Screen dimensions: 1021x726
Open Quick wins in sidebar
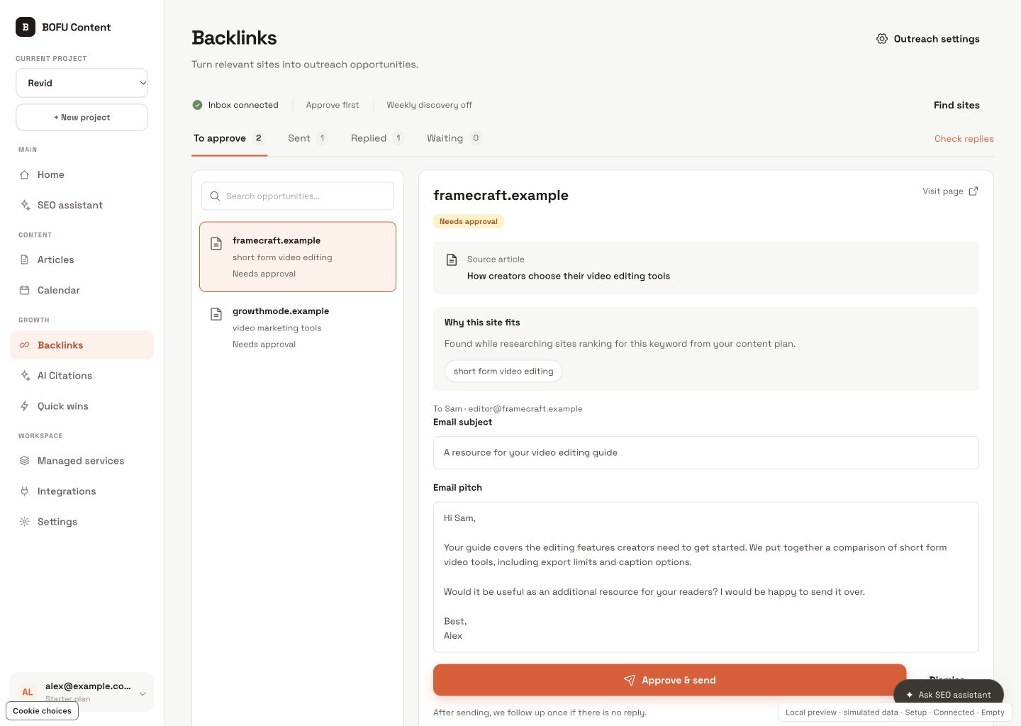point(82,406)
